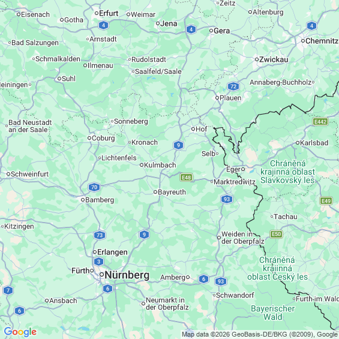339x339 pixels.
Task: Click the E442 route marker near Karlsbad
Action: 320,122
